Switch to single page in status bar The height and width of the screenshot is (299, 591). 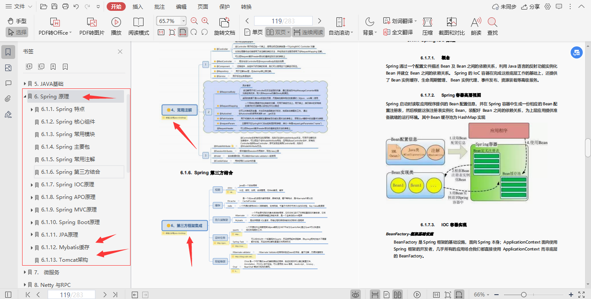tap(386, 295)
